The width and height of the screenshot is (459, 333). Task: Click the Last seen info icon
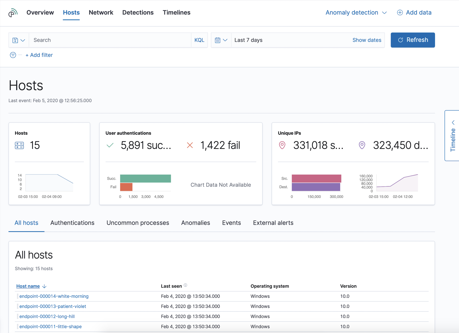(185, 285)
